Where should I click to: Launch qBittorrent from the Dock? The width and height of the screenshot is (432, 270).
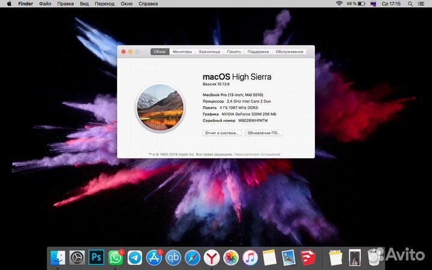pyautogui.click(x=173, y=258)
